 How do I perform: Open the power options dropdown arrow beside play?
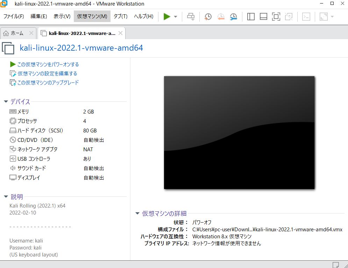[x=175, y=17]
